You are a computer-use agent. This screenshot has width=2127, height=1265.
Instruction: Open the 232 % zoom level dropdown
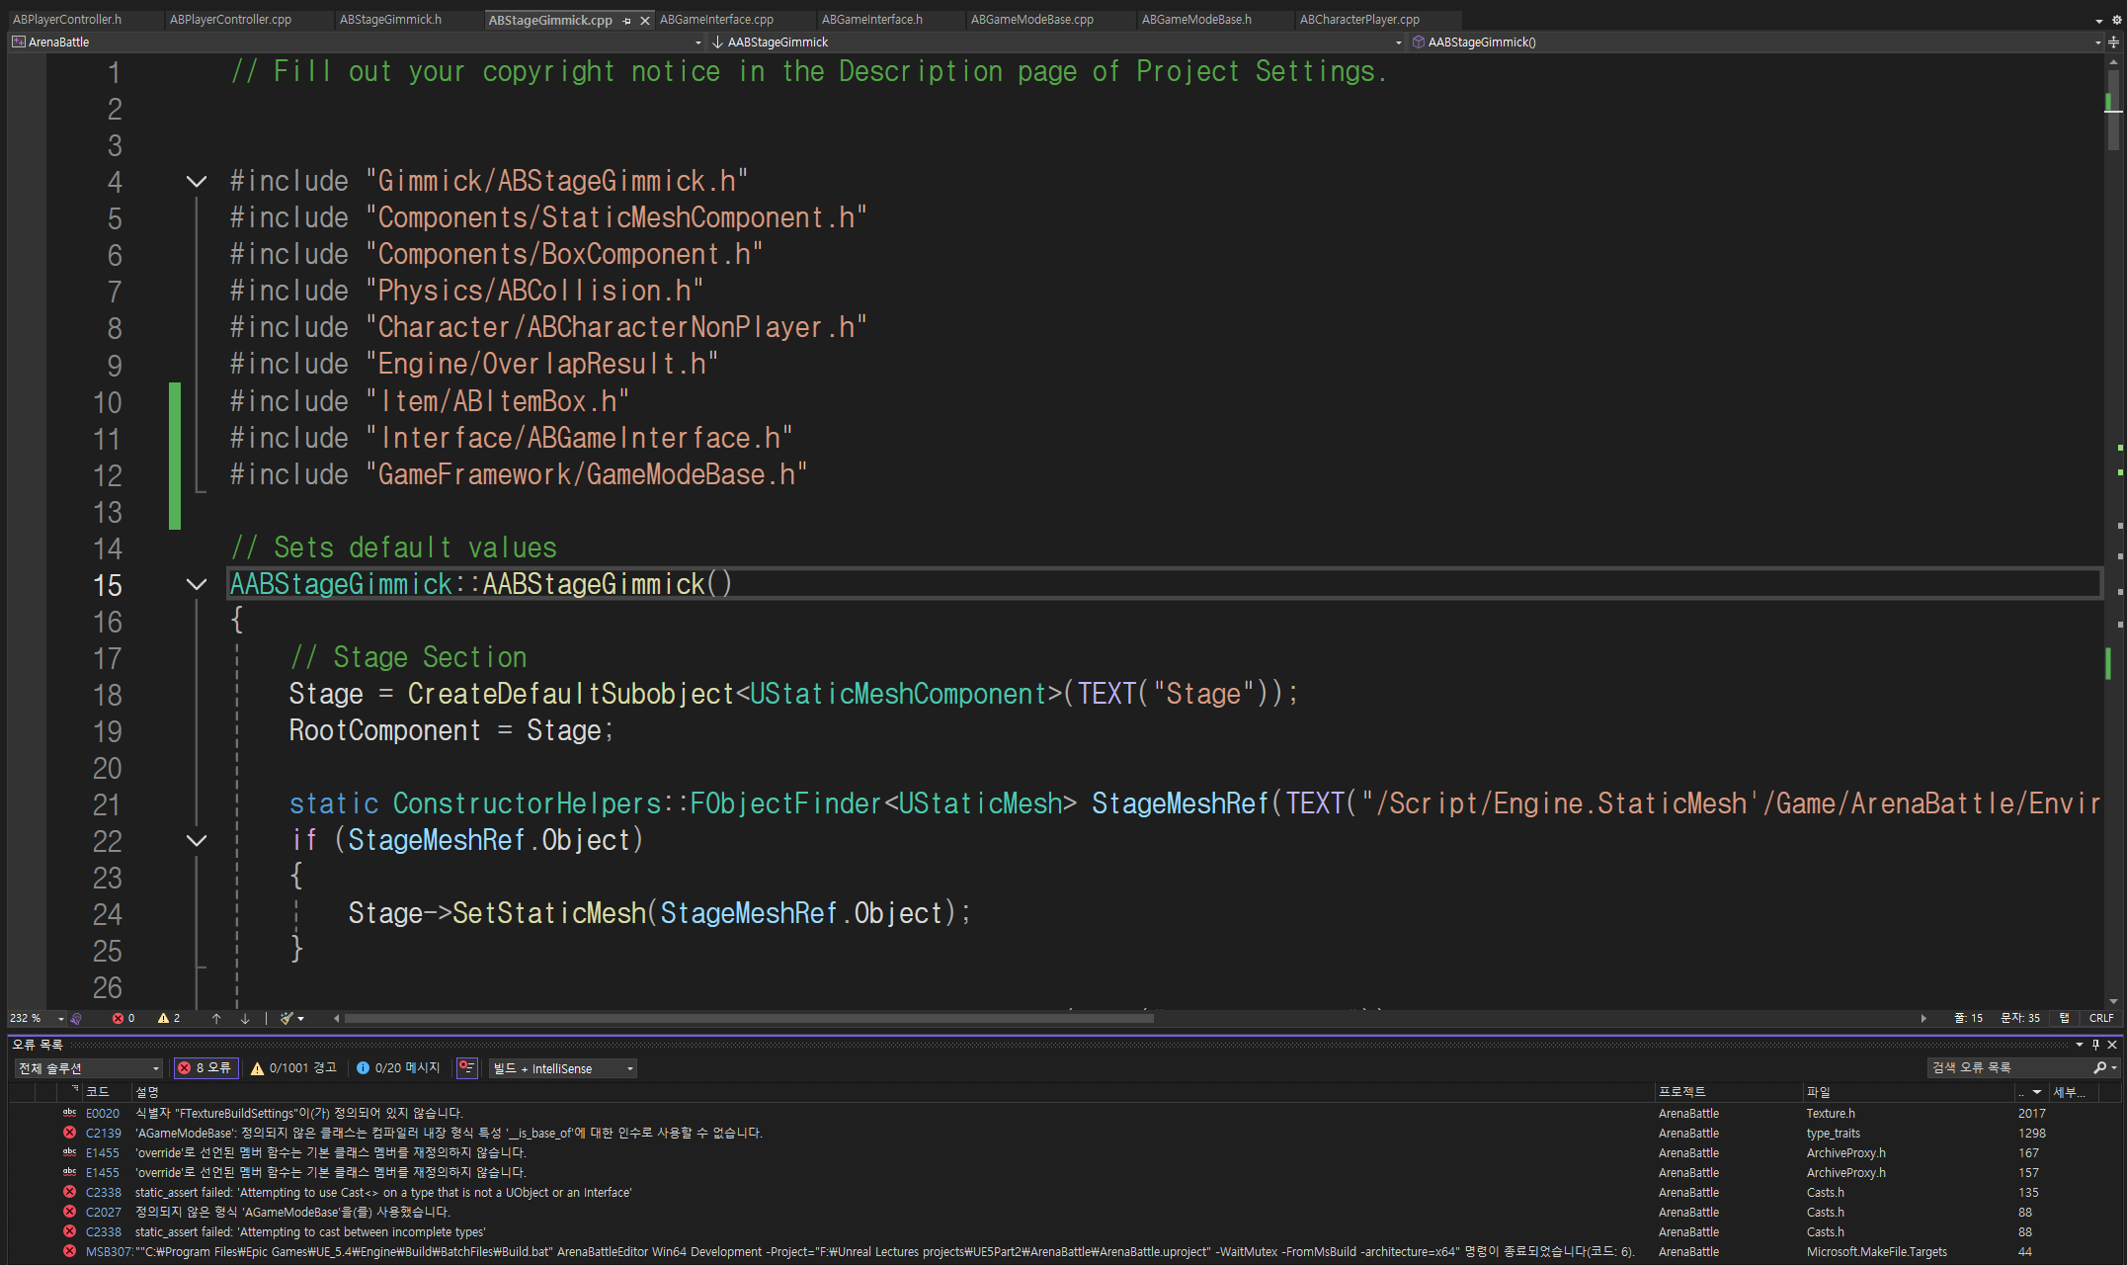pyautogui.click(x=61, y=1019)
